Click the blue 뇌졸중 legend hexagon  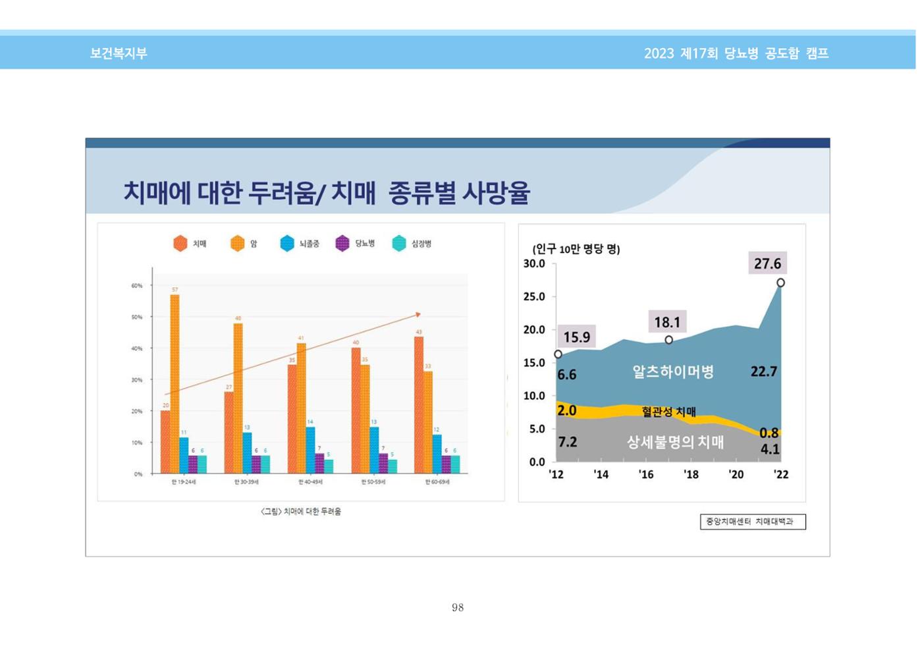tap(287, 244)
